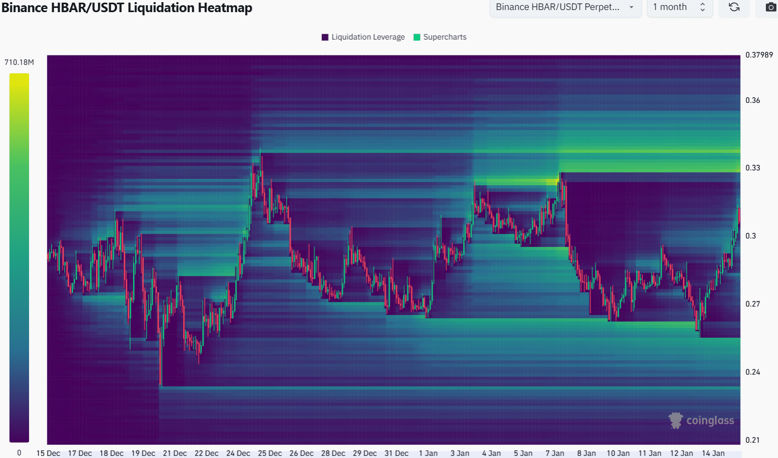
Task: Click the Binance HBAR/USDT Liquidation Heatmap title
Action: (127, 8)
